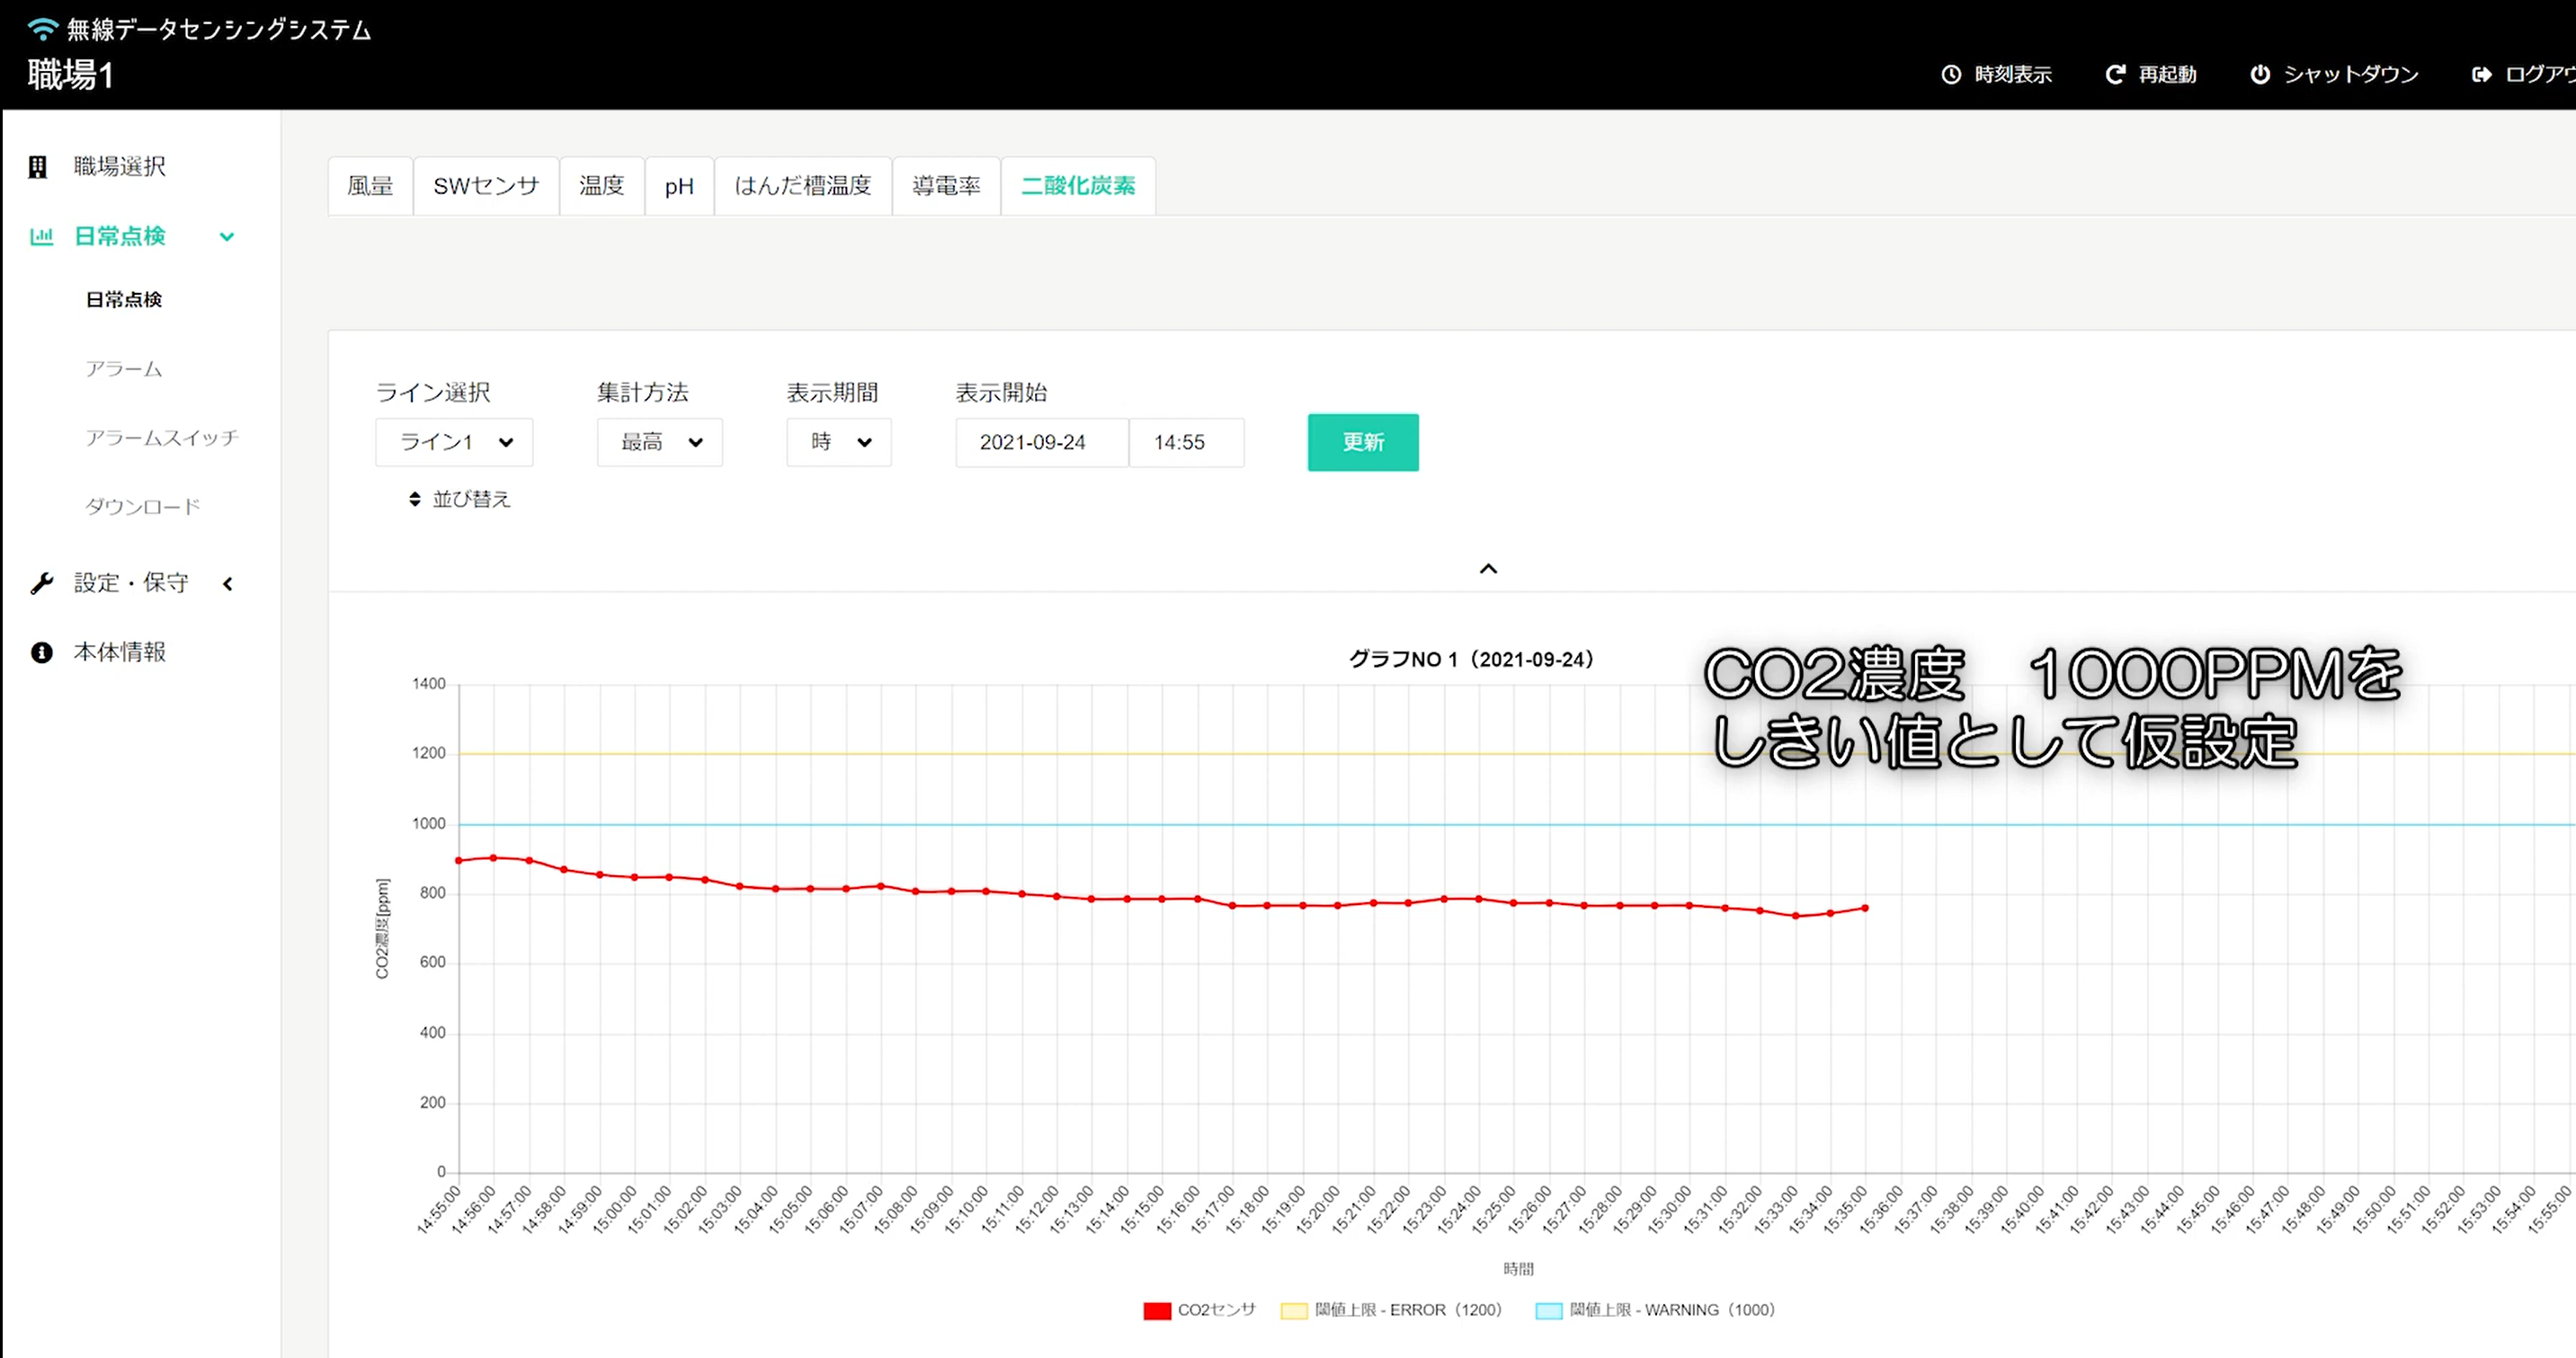Open the ダウンロード sidebar item
Viewport: 2576px width, 1358px height.
pos(143,507)
